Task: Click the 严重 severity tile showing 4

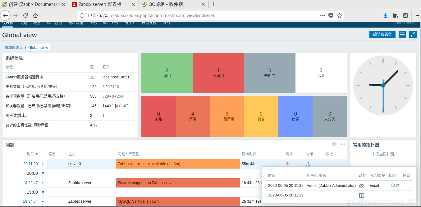Action: 193,117
